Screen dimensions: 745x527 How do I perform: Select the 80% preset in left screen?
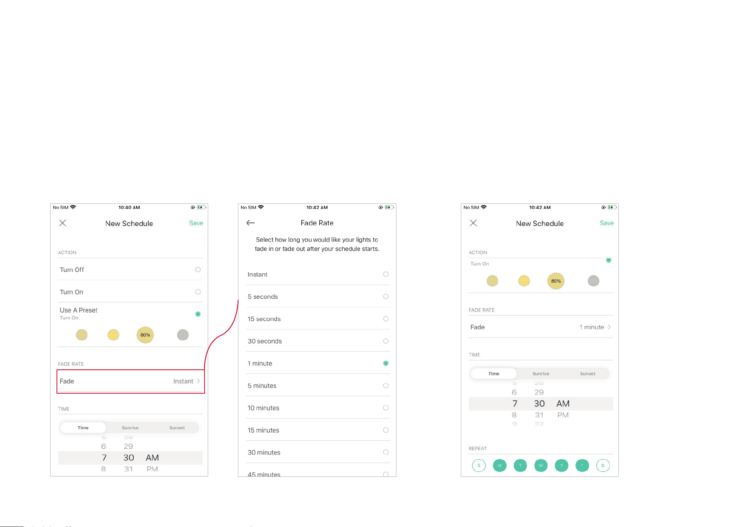point(145,335)
